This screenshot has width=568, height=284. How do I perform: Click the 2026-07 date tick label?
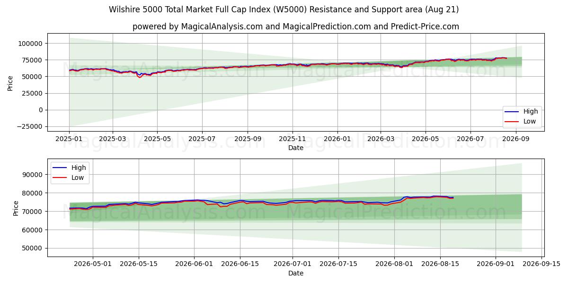click(x=470, y=139)
